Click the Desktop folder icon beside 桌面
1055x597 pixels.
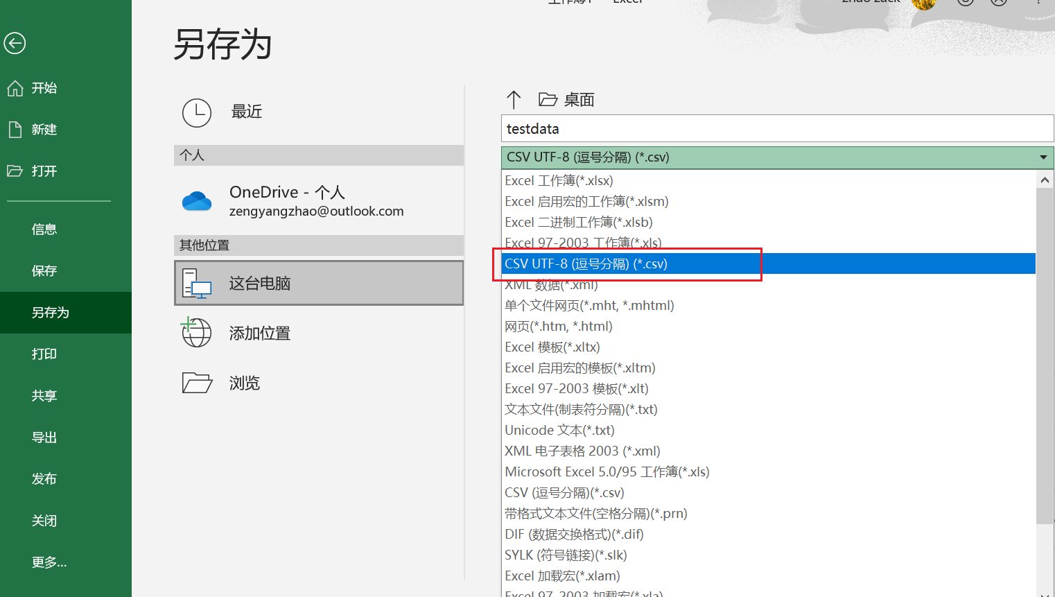coord(548,100)
